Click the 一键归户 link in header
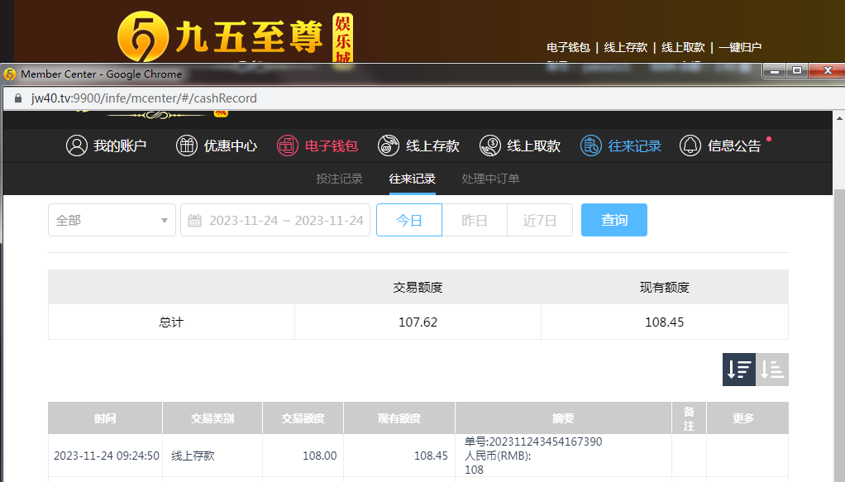 [740, 48]
